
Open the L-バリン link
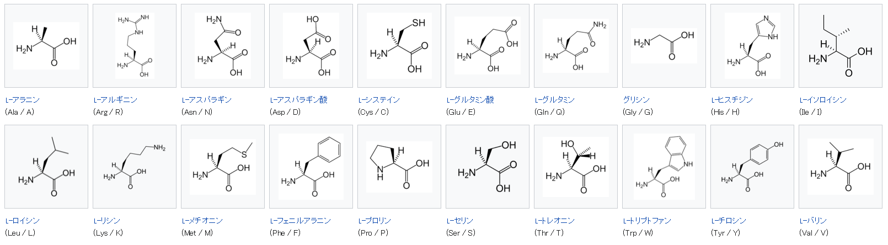(813, 221)
